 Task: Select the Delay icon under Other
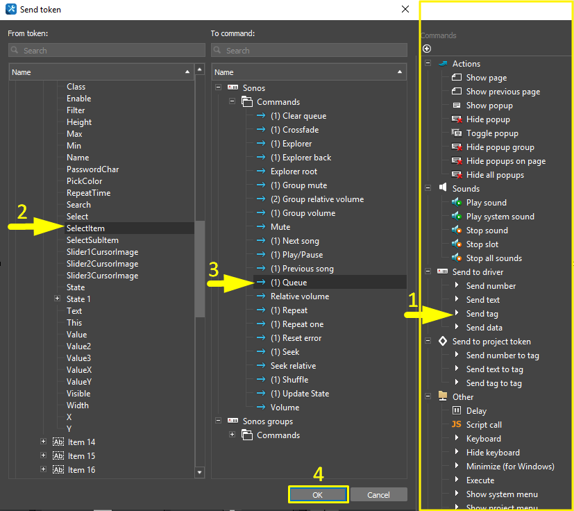456,411
